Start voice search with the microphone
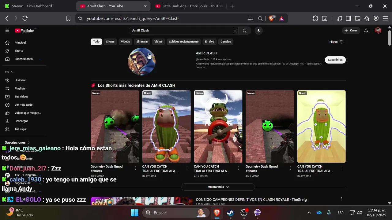Viewport: 392px width, 220px height. [258, 31]
